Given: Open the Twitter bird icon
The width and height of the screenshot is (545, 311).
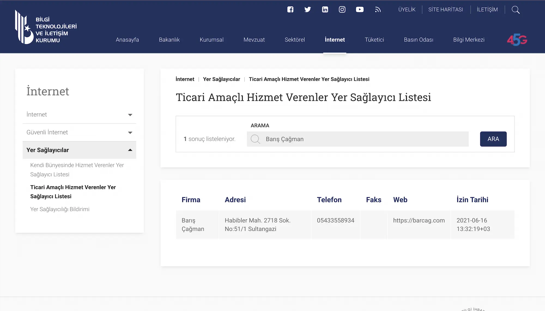Looking at the screenshot, I should (307, 10).
